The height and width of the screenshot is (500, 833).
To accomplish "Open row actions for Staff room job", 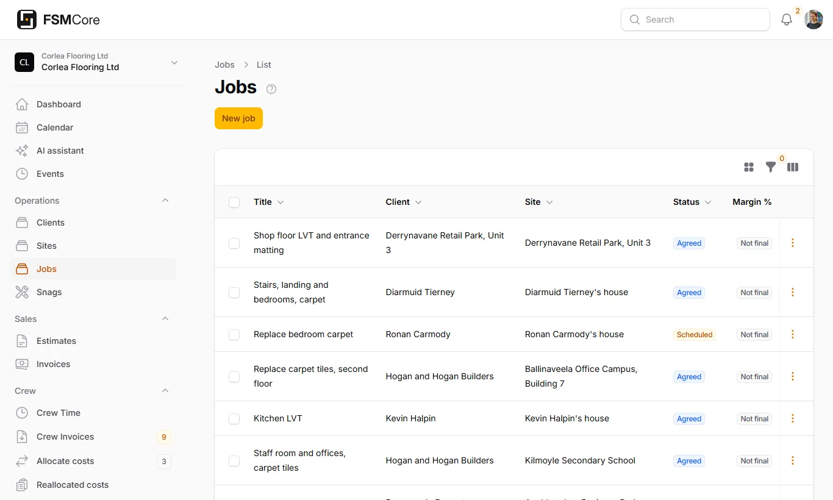I will 793,460.
